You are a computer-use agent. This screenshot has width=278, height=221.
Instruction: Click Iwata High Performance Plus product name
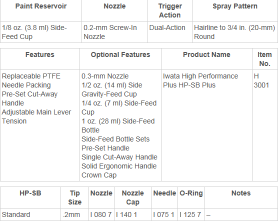[x=200, y=80]
